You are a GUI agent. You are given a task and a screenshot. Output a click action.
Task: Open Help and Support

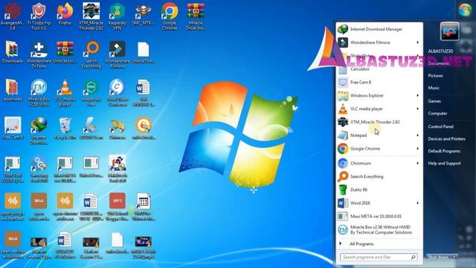coord(445,163)
